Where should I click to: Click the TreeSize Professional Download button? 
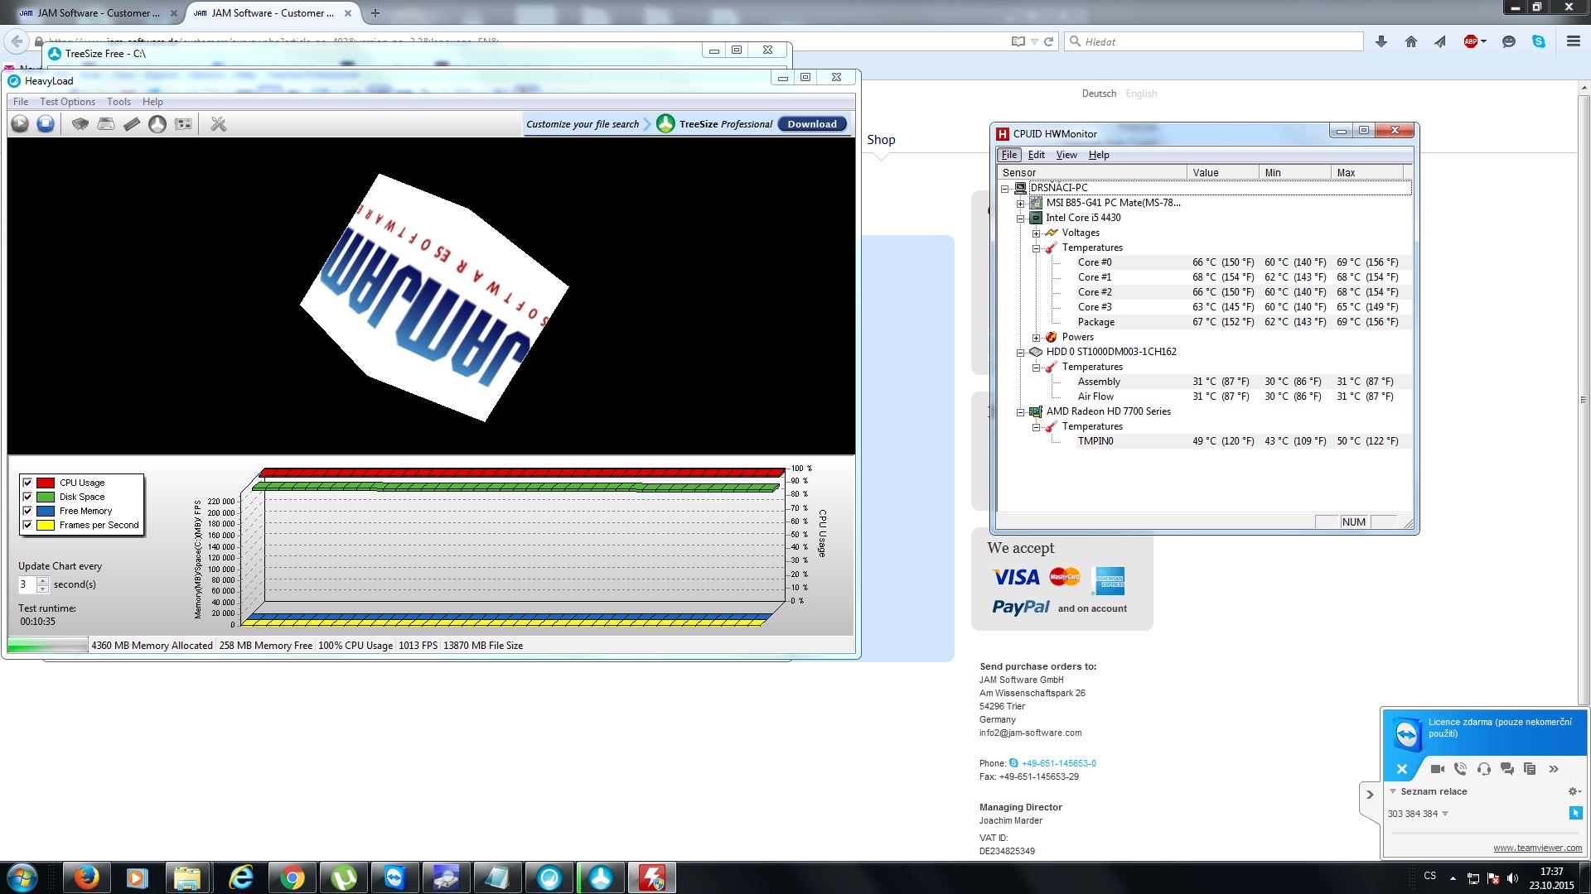pos(811,124)
